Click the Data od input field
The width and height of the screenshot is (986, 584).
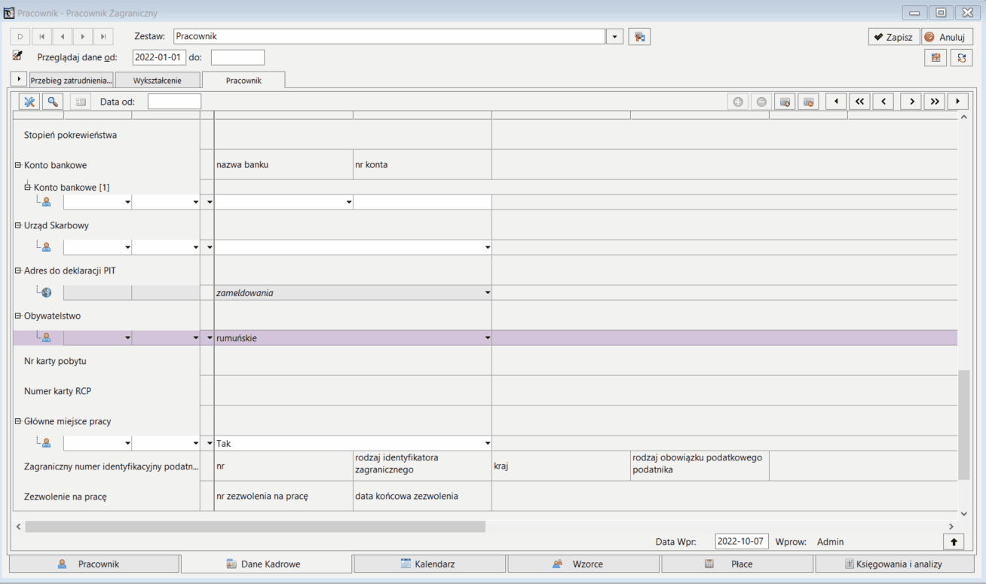174,102
